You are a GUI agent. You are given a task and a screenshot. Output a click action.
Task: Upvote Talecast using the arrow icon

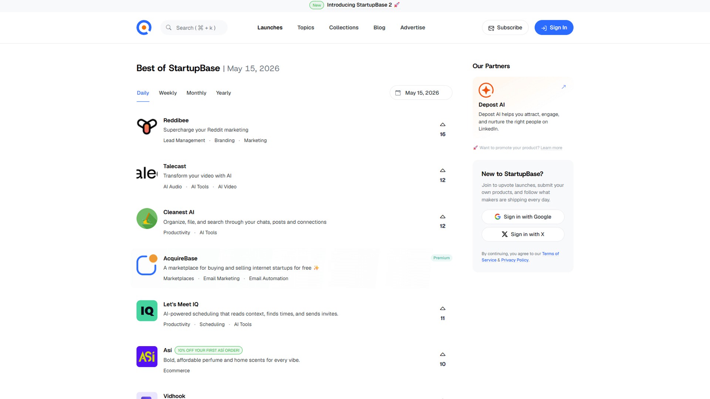tap(443, 170)
